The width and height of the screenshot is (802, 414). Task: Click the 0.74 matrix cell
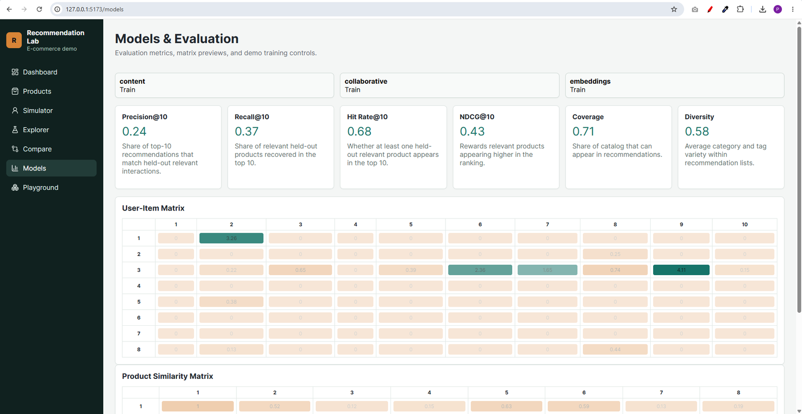[x=615, y=270]
